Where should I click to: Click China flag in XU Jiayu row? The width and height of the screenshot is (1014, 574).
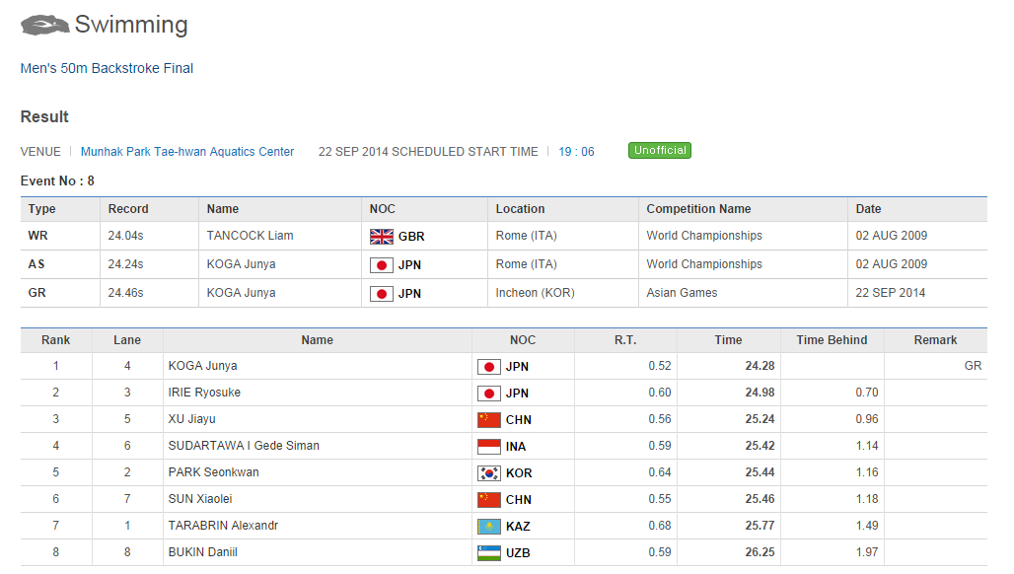click(x=488, y=420)
